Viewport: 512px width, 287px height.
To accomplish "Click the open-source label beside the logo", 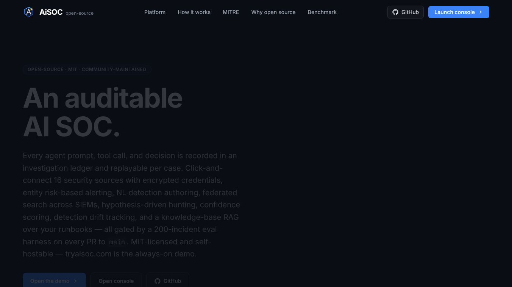I will tap(80, 13).
